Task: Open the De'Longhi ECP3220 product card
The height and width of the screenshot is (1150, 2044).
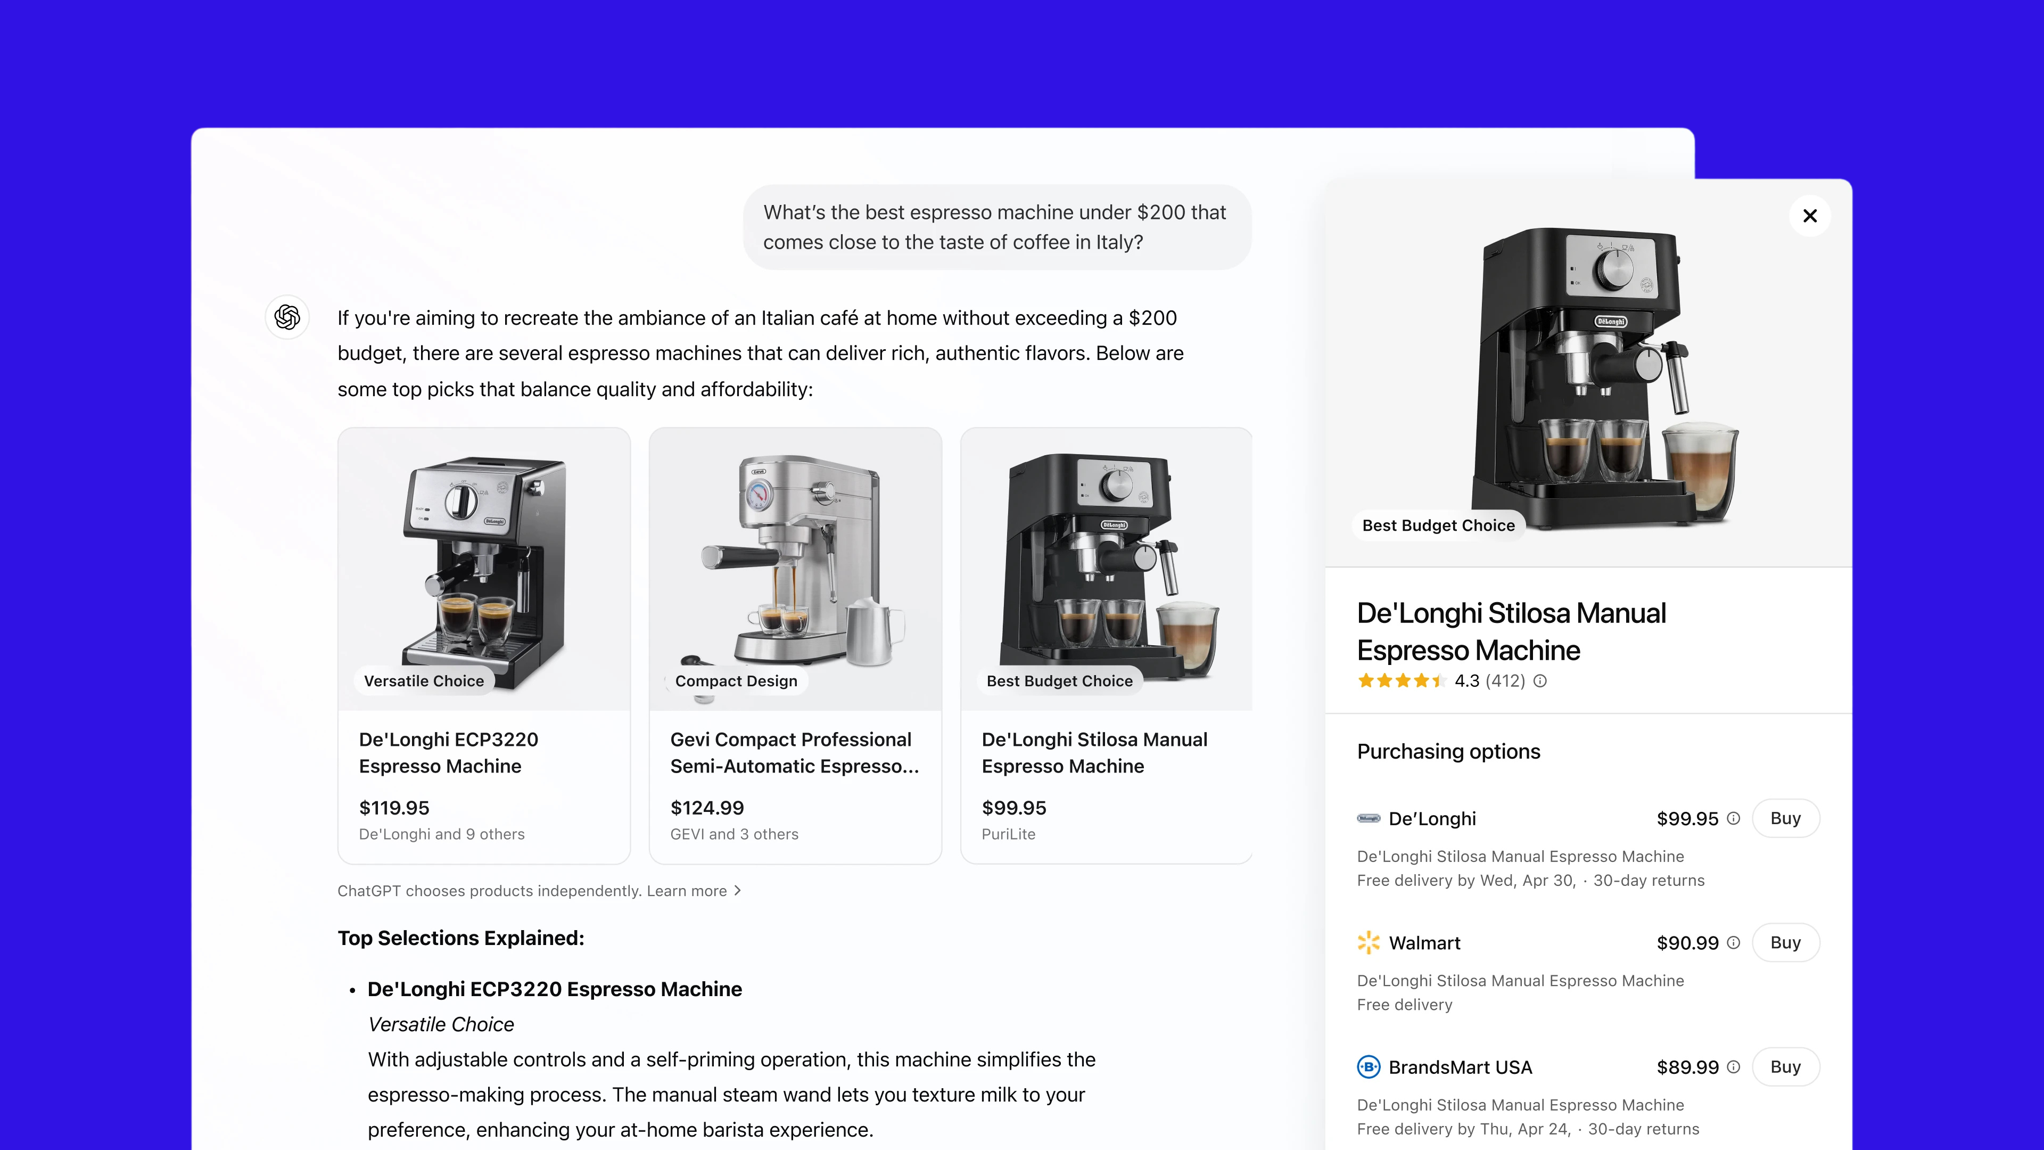Action: pos(484,646)
